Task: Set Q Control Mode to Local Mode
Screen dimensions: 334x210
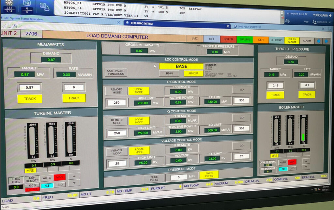Action: click(x=139, y=121)
